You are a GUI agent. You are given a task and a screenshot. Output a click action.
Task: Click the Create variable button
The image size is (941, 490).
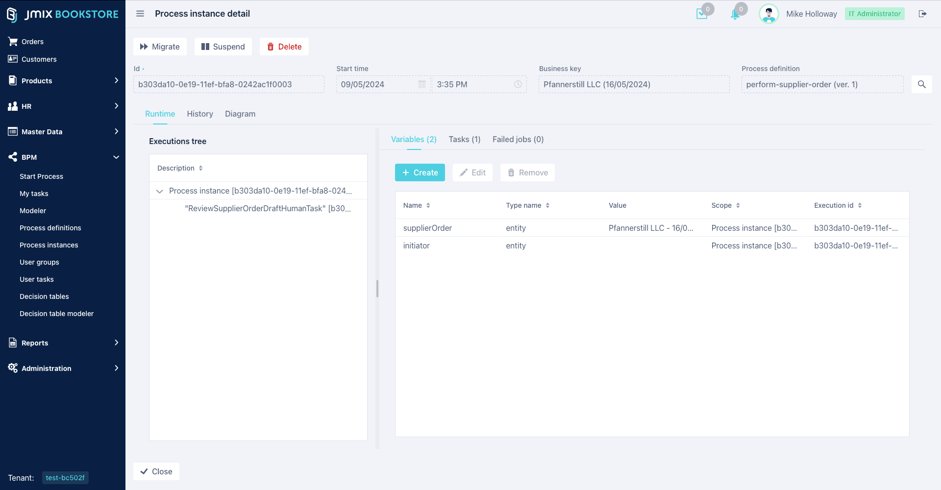click(x=420, y=172)
